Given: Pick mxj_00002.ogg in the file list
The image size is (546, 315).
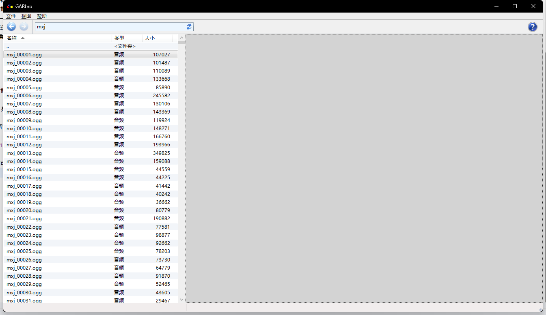Looking at the screenshot, I should click(91, 63).
